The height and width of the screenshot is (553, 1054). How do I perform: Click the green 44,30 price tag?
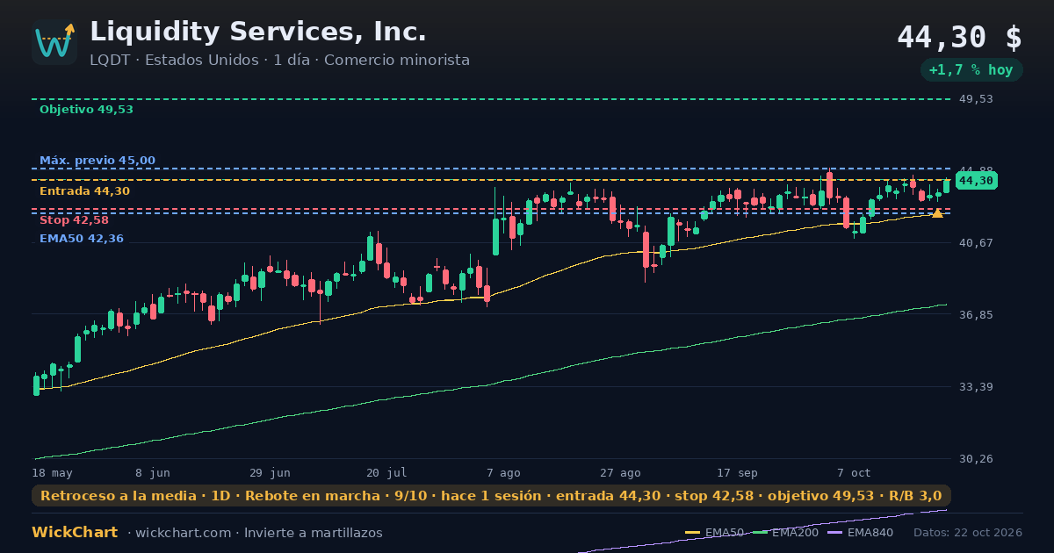pyautogui.click(x=976, y=181)
